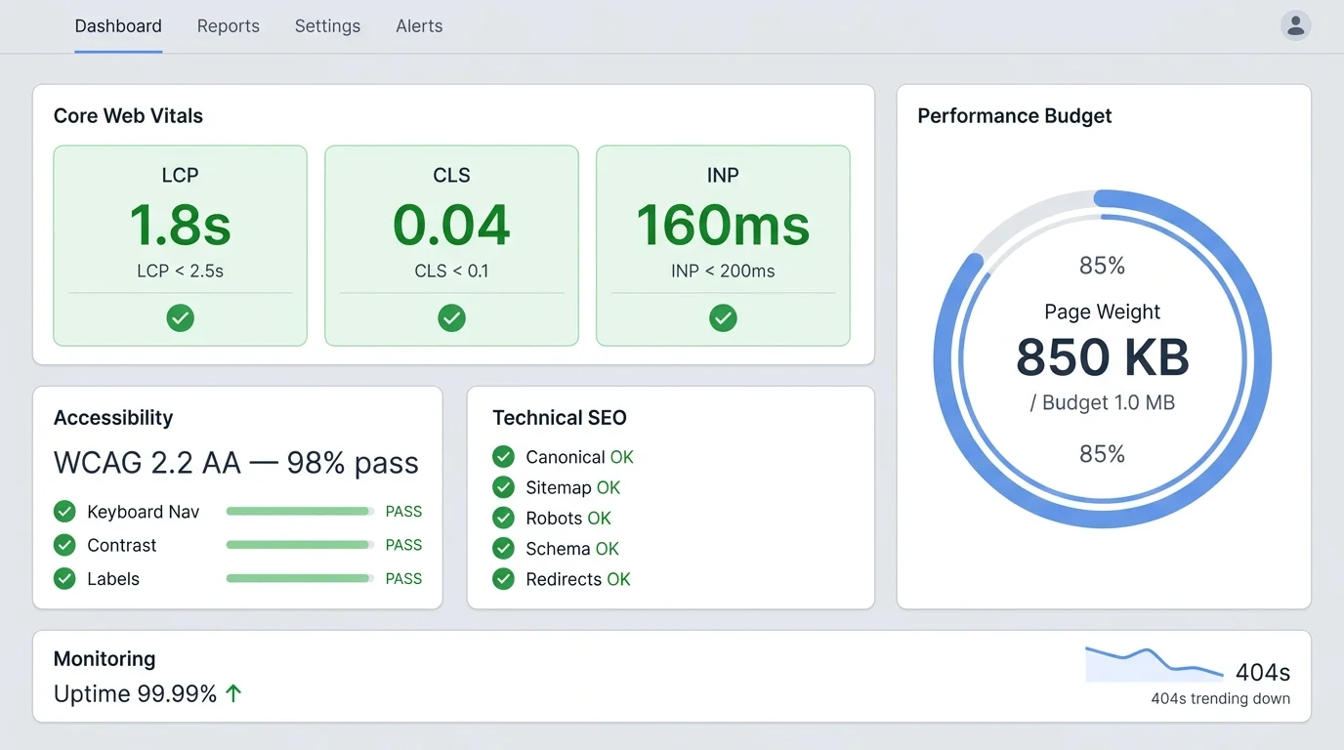Click the Technical SEO heading

coord(560,418)
